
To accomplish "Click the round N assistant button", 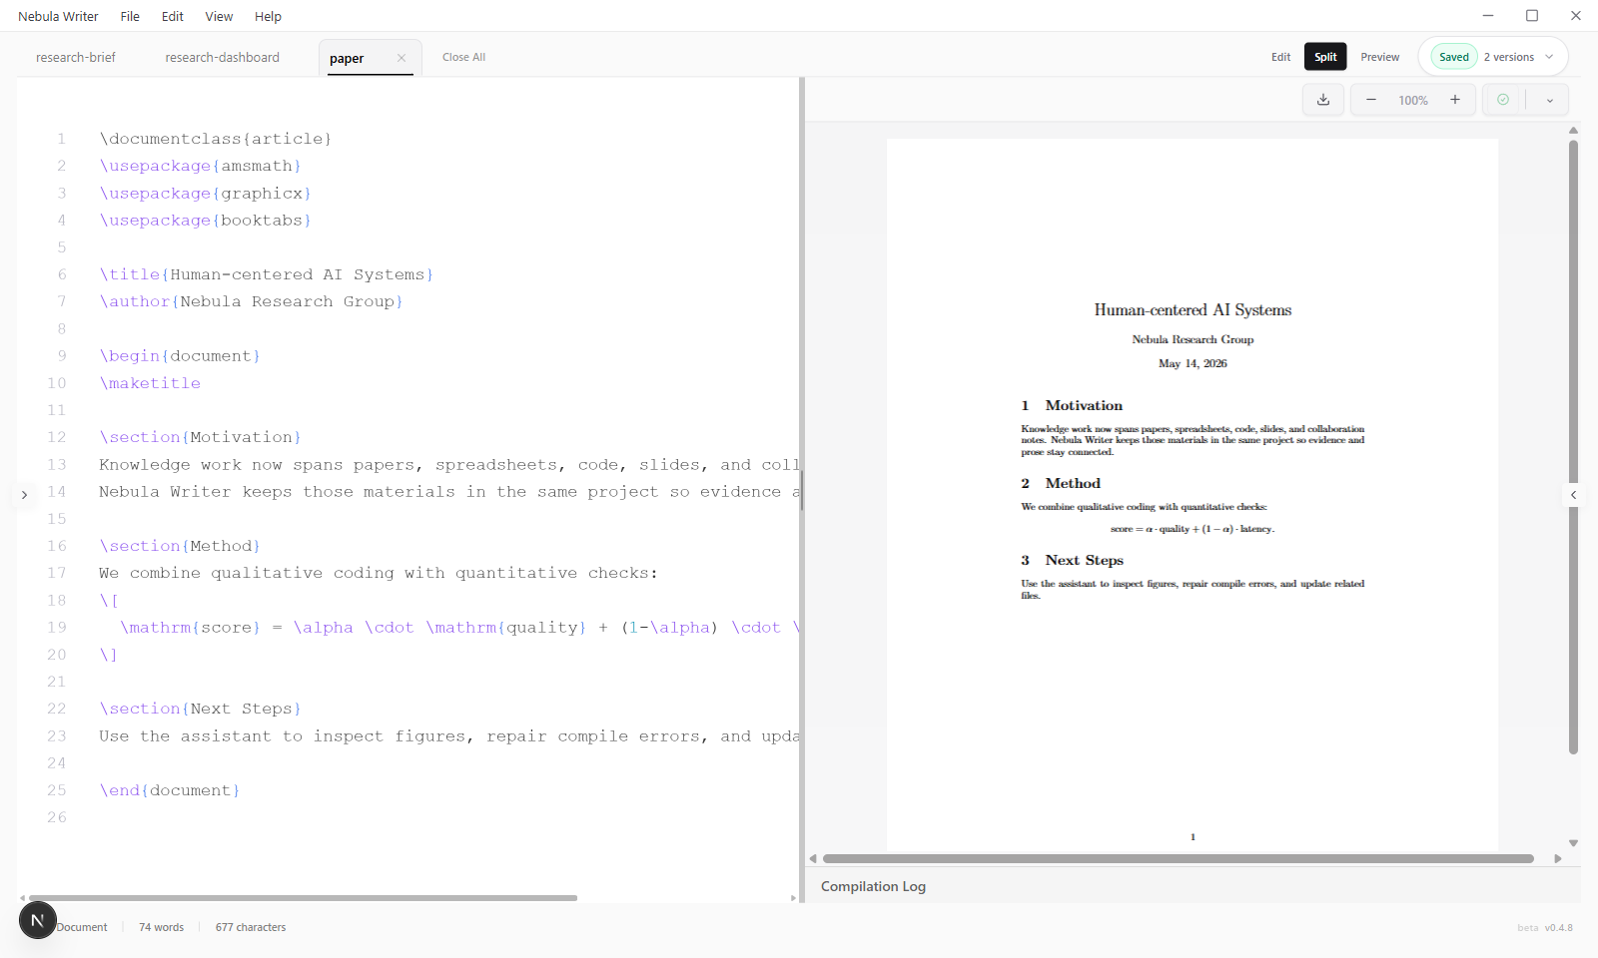I will coord(38,920).
